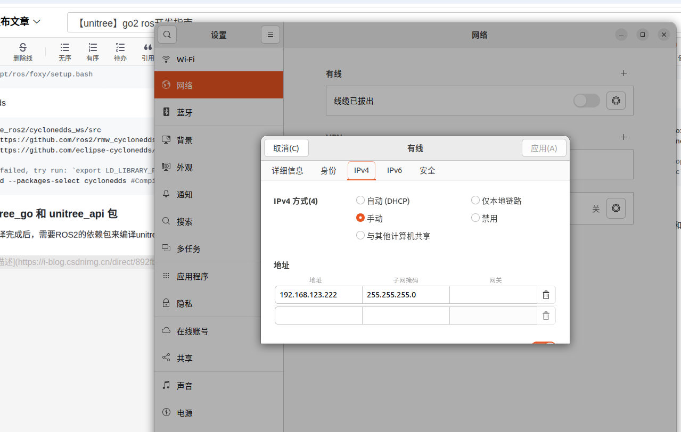Select the 自动(DHCP) IPv4 method

pyautogui.click(x=360, y=200)
